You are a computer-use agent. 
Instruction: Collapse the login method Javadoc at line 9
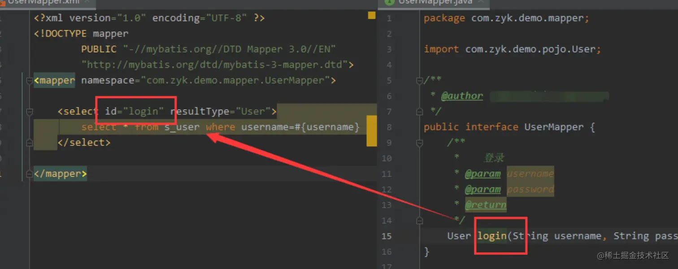[420, 143]
